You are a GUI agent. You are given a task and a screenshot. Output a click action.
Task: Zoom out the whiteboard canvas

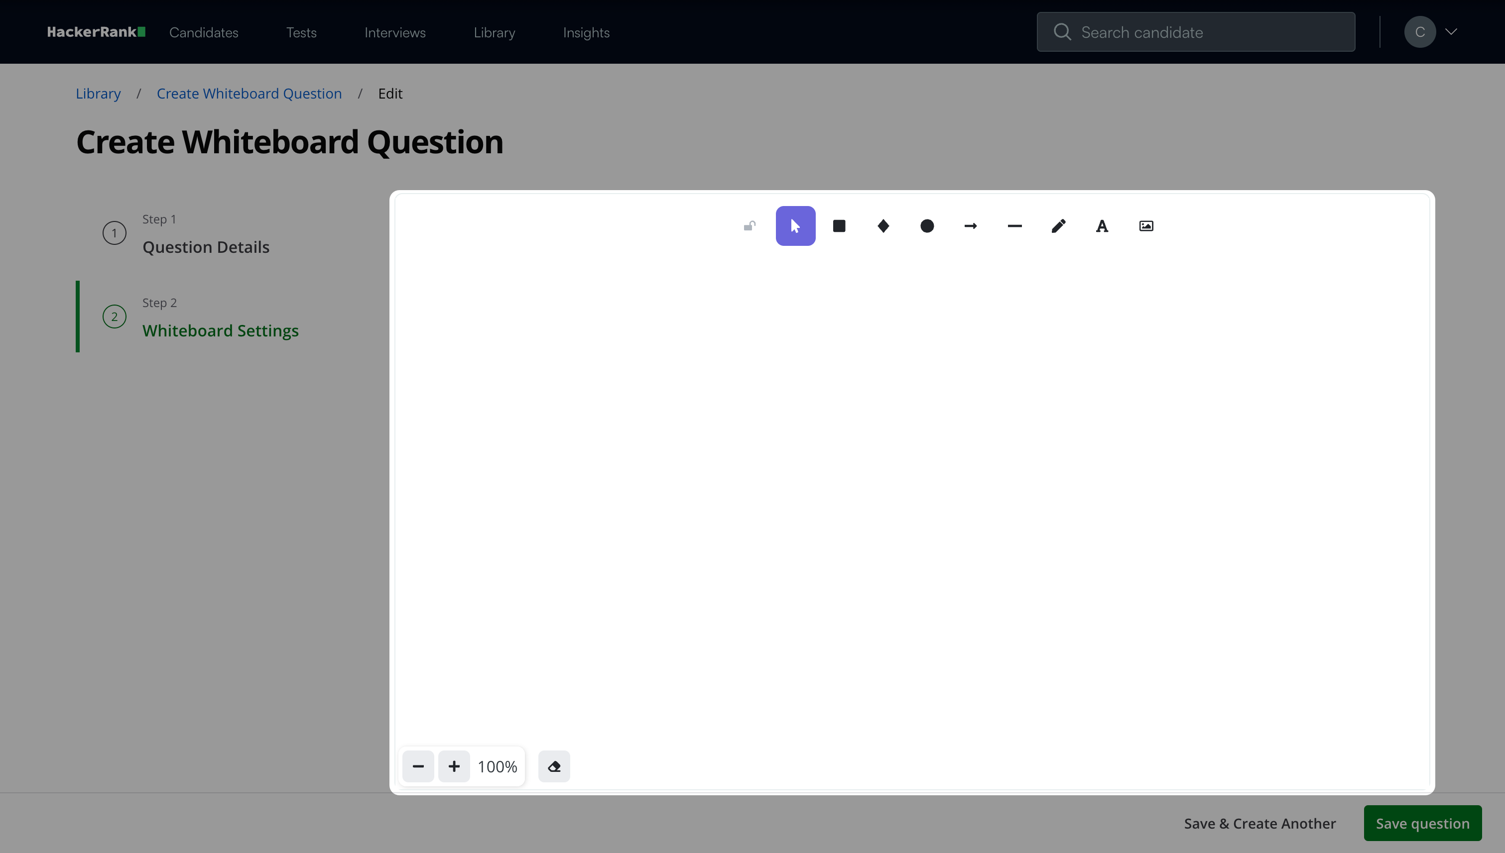(418, 766)
